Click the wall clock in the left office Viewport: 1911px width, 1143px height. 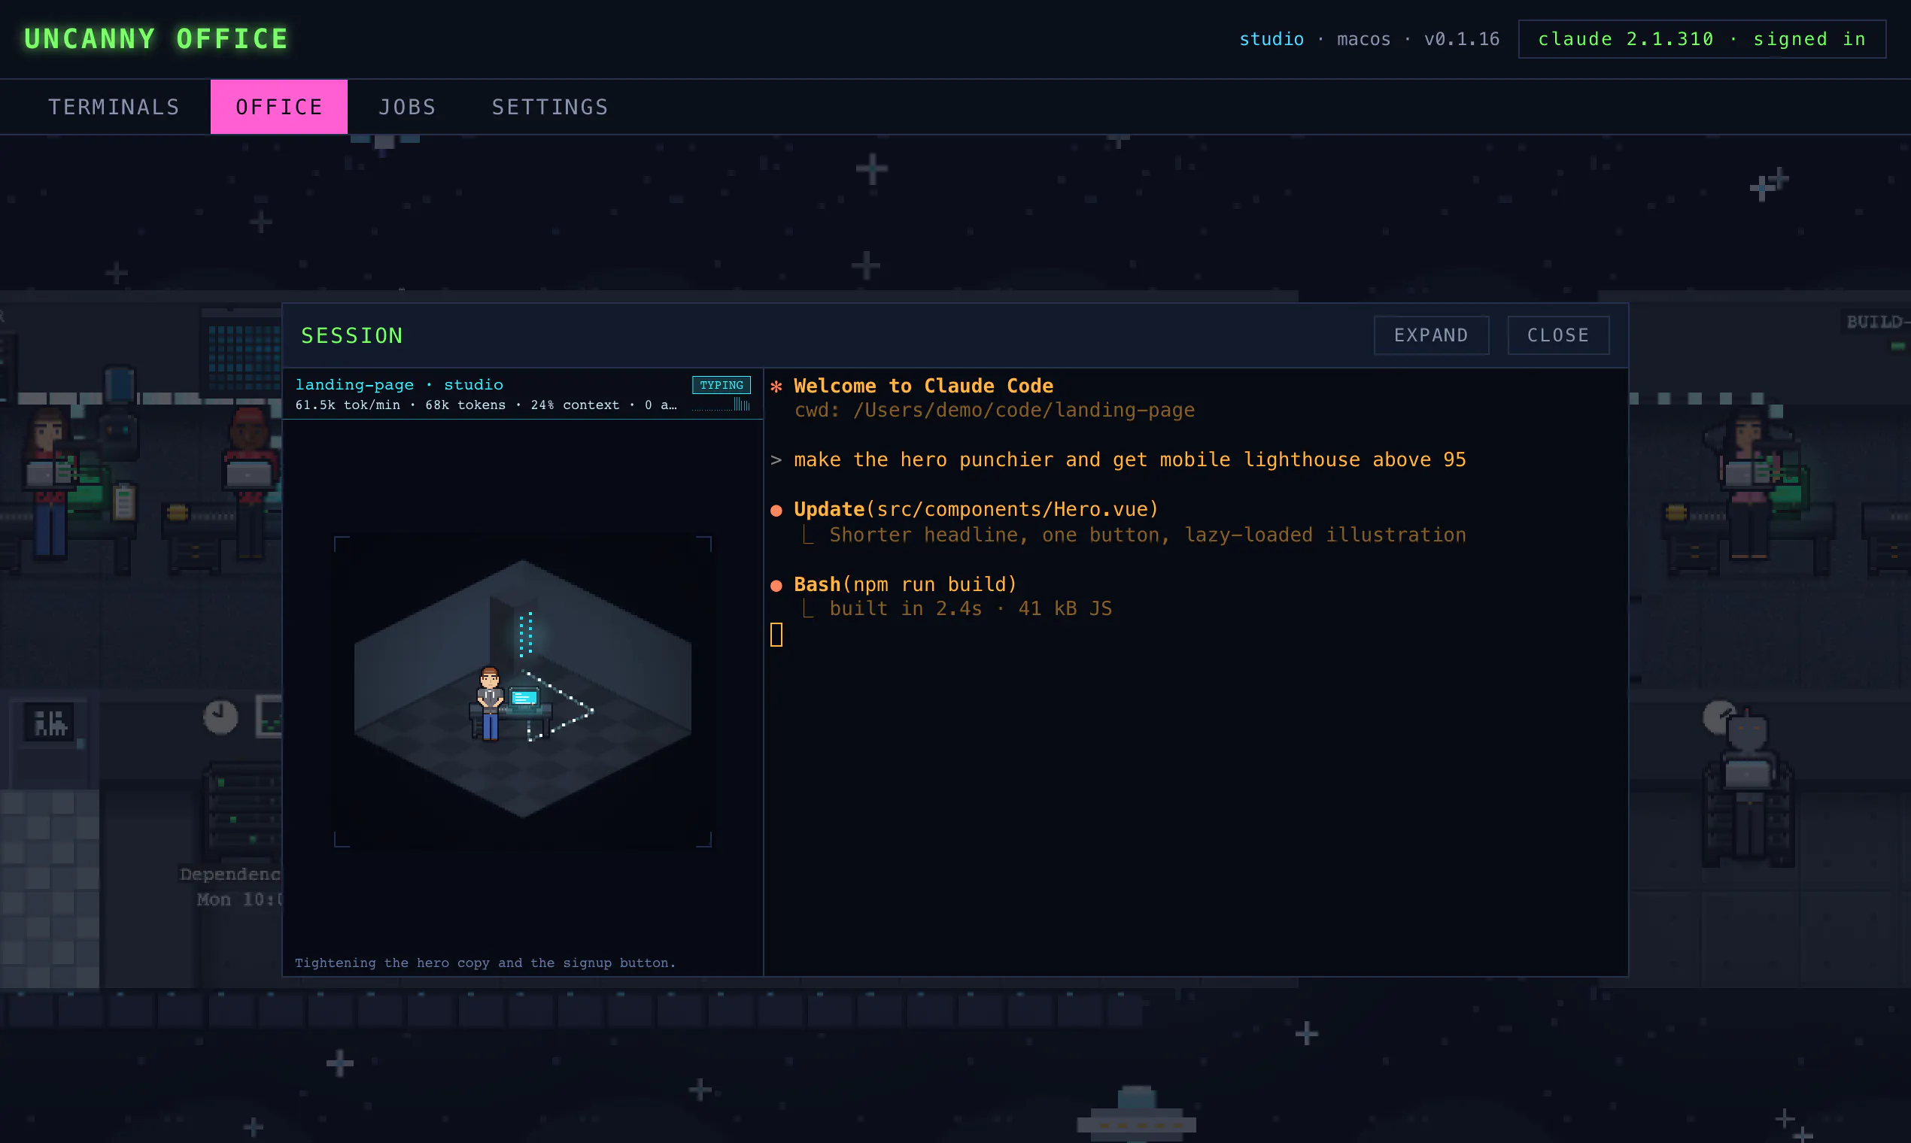pyautogui.click(x=220, y=717)
